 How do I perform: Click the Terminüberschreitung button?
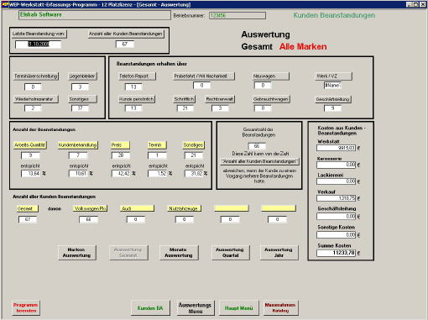pyautogui.click(x=35, y=76)
